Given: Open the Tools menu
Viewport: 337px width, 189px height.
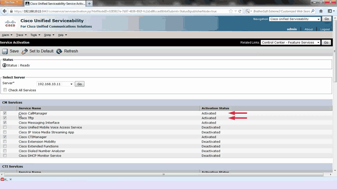Looking at the screenshot, I should [x=35, y=35].
